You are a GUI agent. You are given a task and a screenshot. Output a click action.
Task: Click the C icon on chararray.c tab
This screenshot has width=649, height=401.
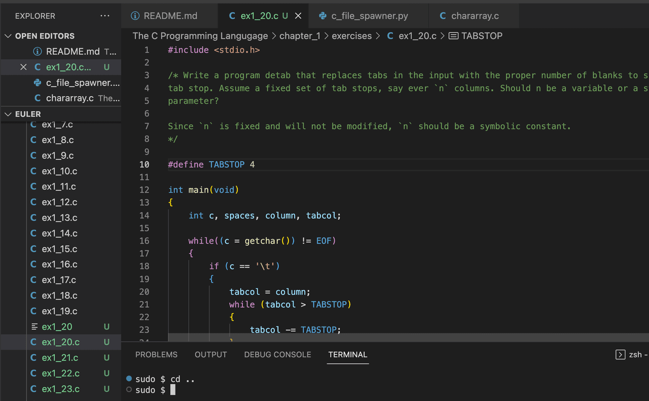point(443,16)
